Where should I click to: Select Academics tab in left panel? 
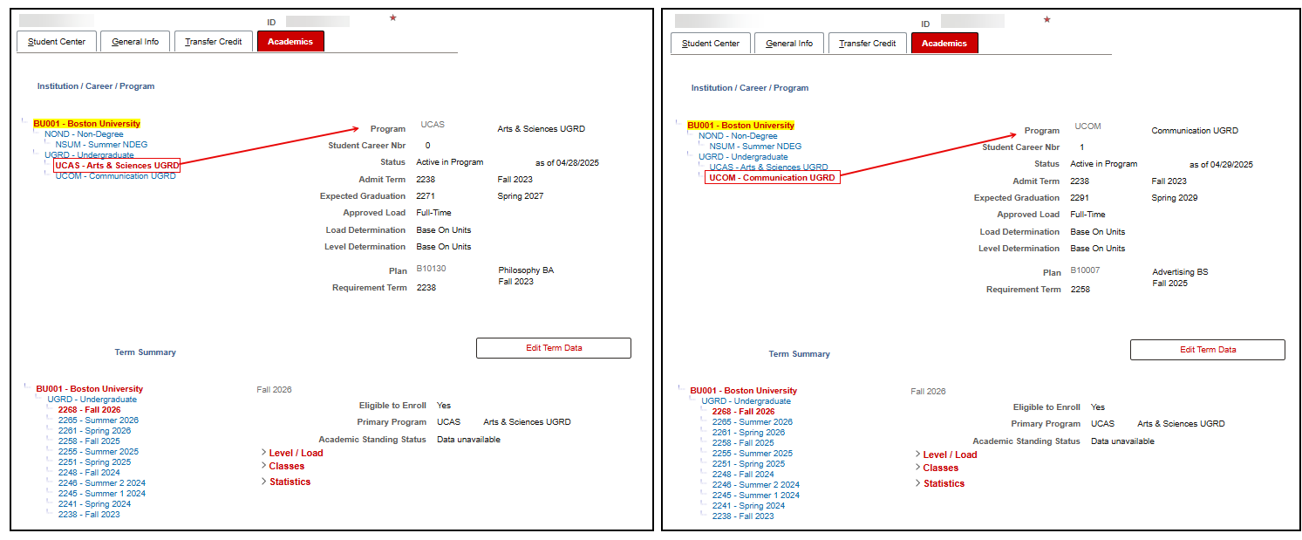tap(290, 41)
